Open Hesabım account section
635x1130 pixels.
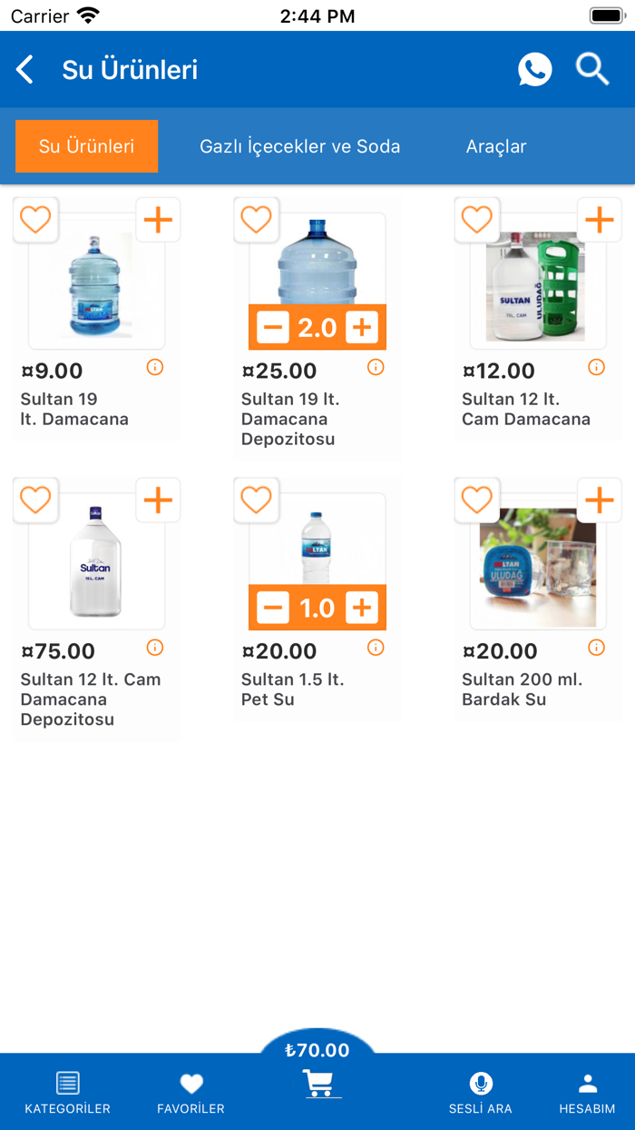587,1083
